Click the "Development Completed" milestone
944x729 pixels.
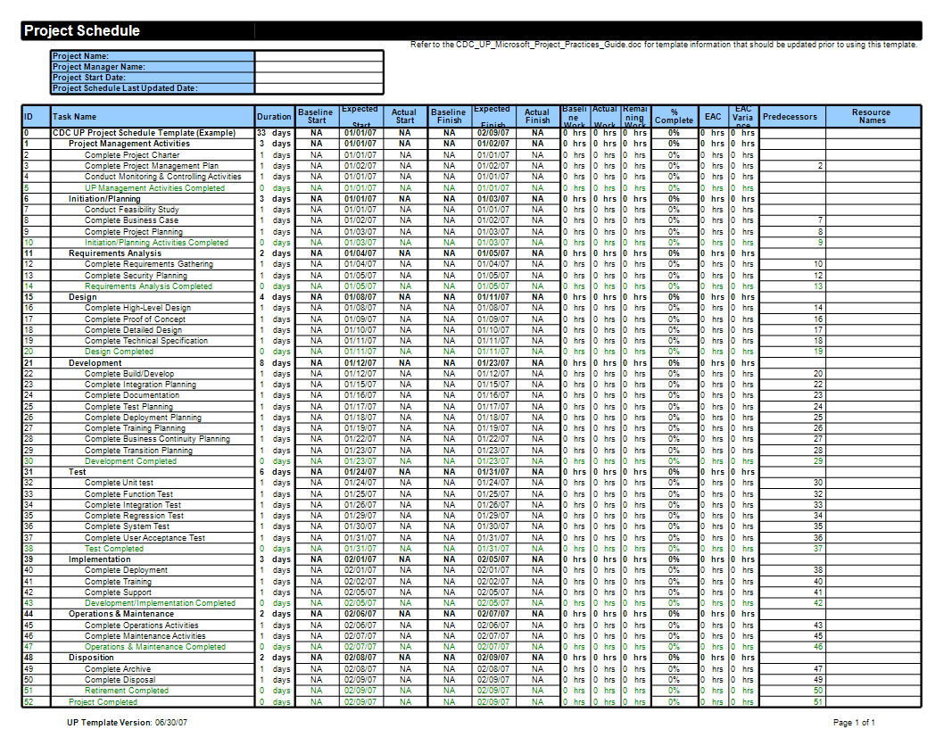(x=130, y=461)
